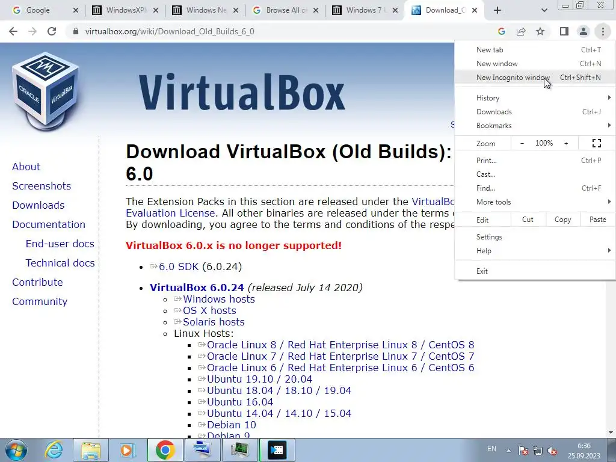Screen dimensions: 616x462
Task: Open the Downloads sidebar link
Action: (x=38, y=205)
